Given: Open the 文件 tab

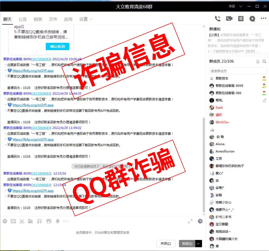Looking at the screenshot, I should click(53, 19).
